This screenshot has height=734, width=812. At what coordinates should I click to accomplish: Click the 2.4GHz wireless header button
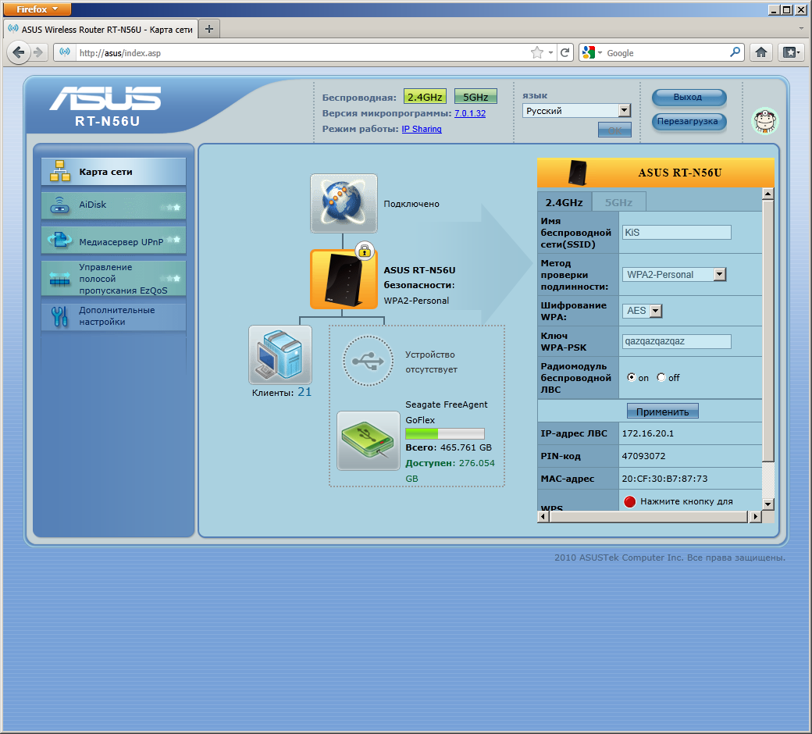click(x=425, y=97)
